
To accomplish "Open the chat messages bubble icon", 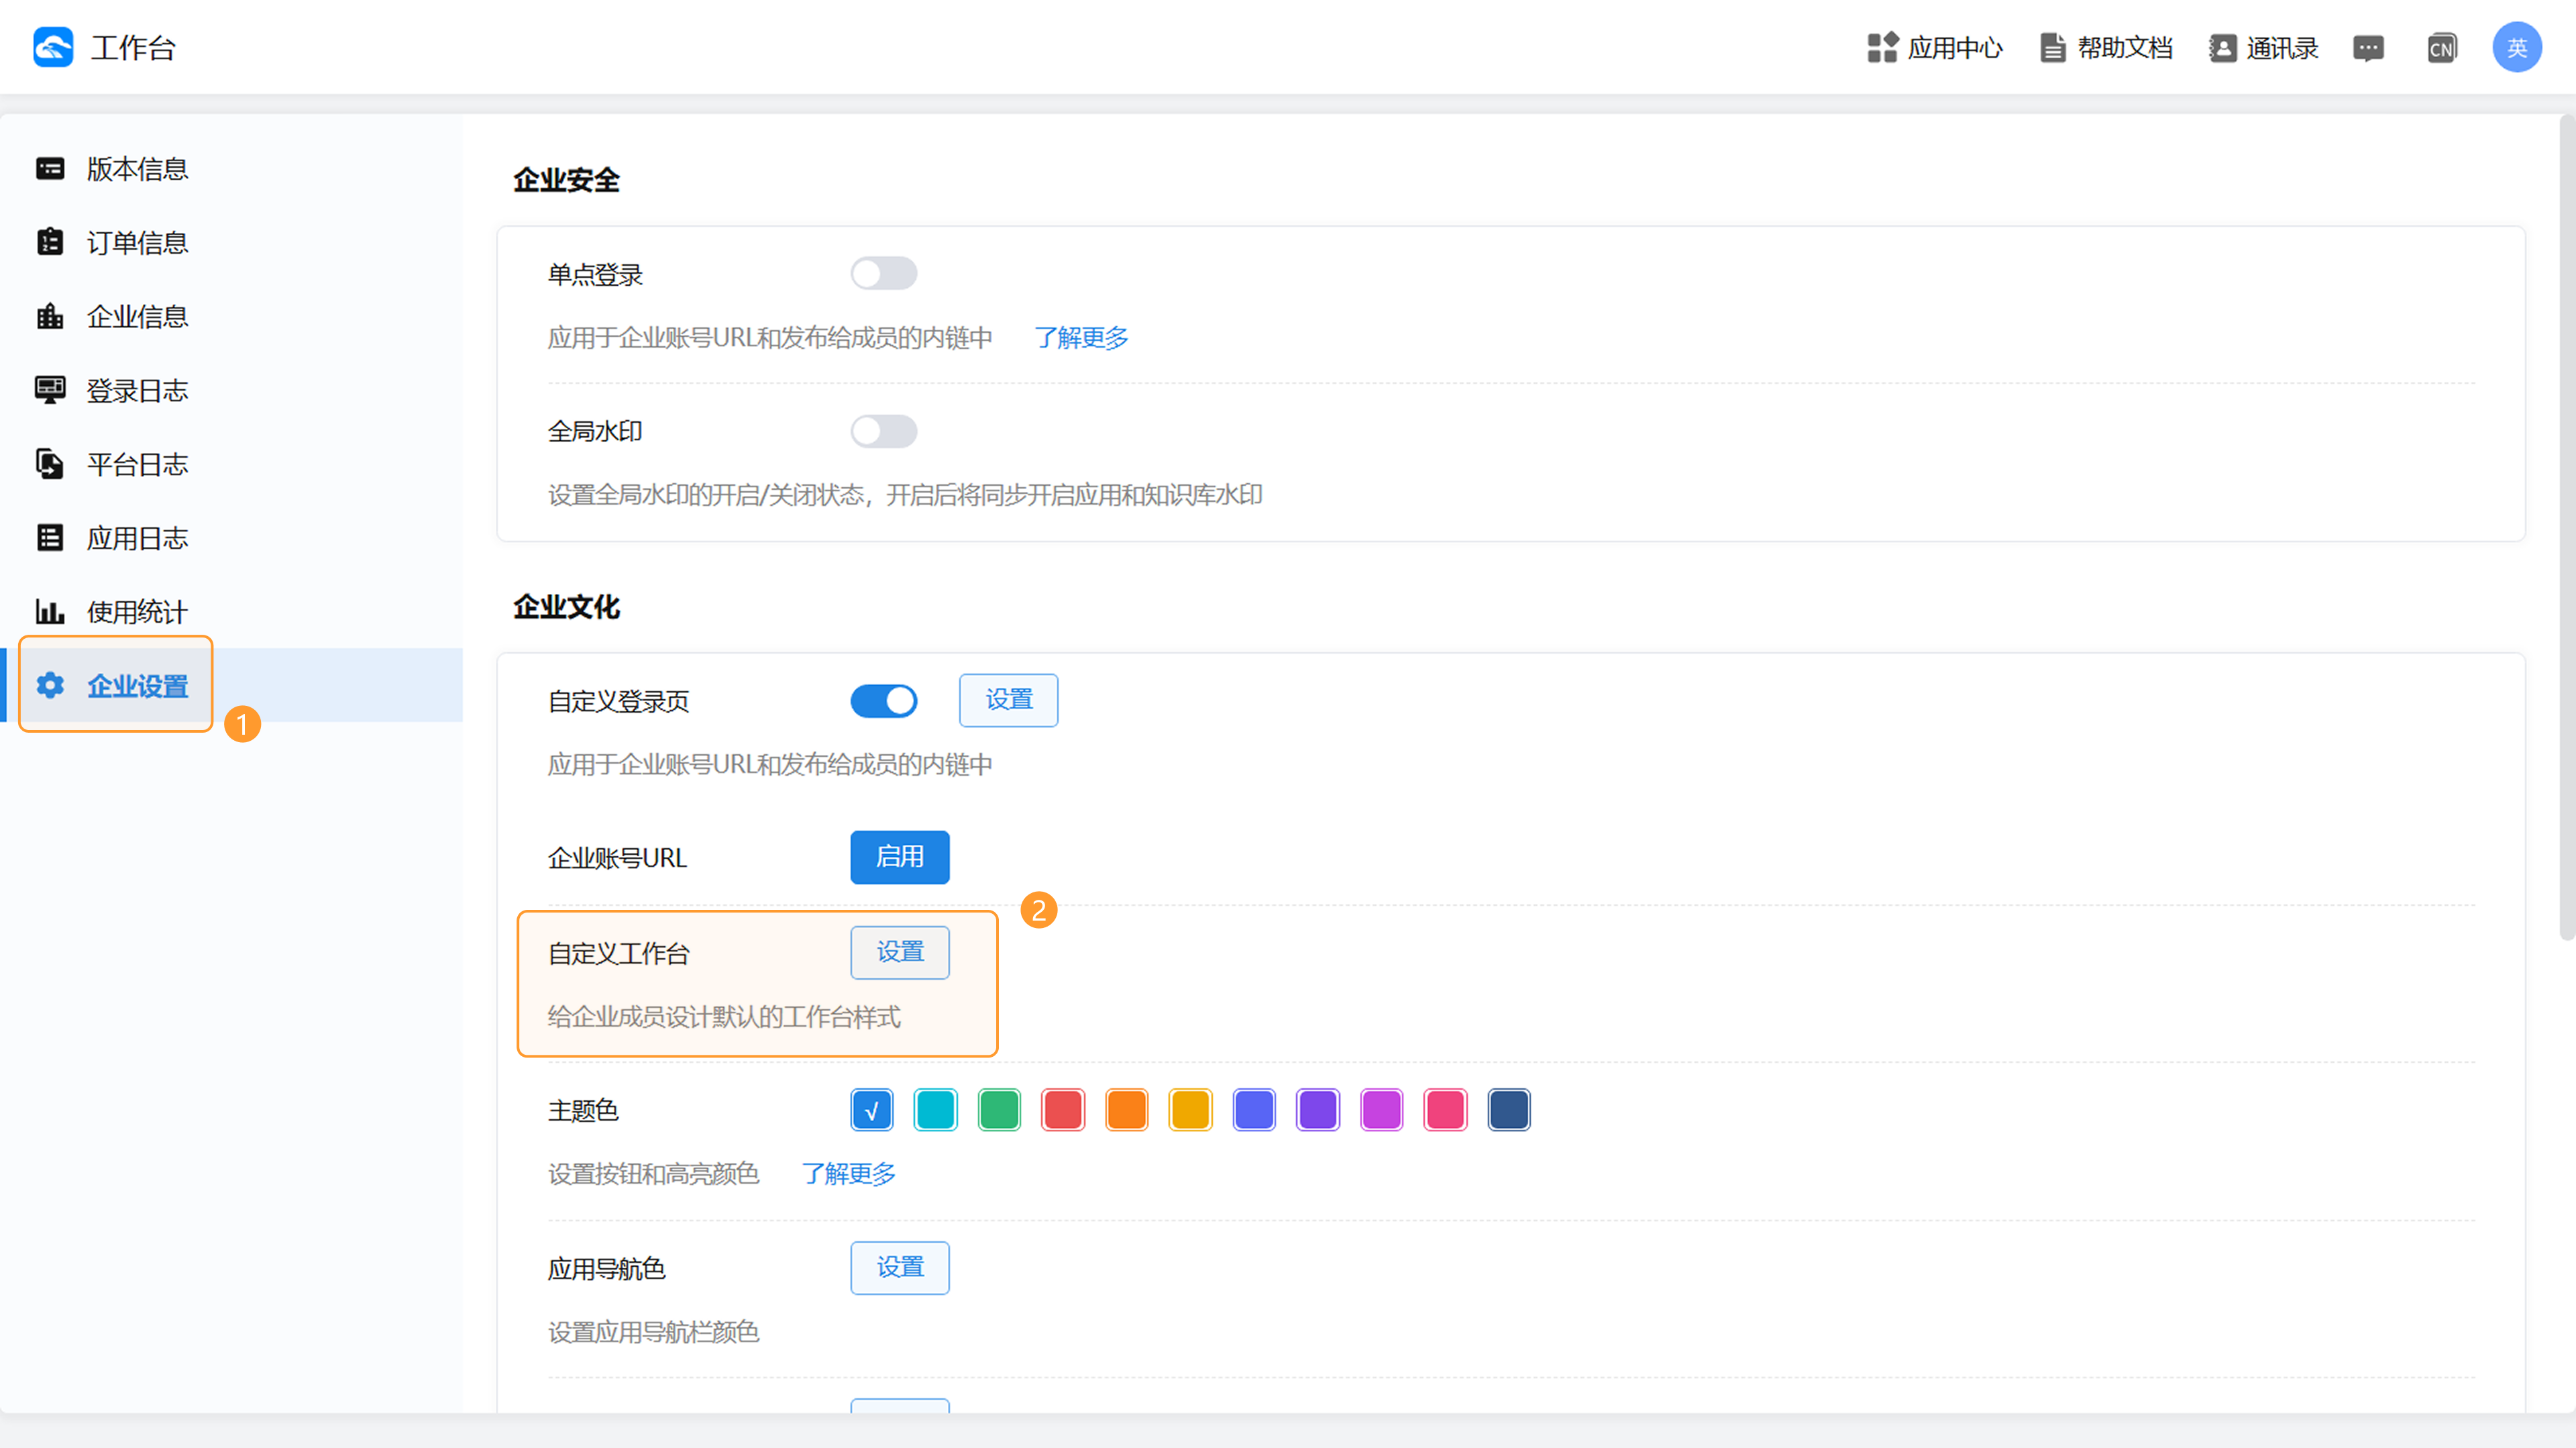I will 2368,48.
